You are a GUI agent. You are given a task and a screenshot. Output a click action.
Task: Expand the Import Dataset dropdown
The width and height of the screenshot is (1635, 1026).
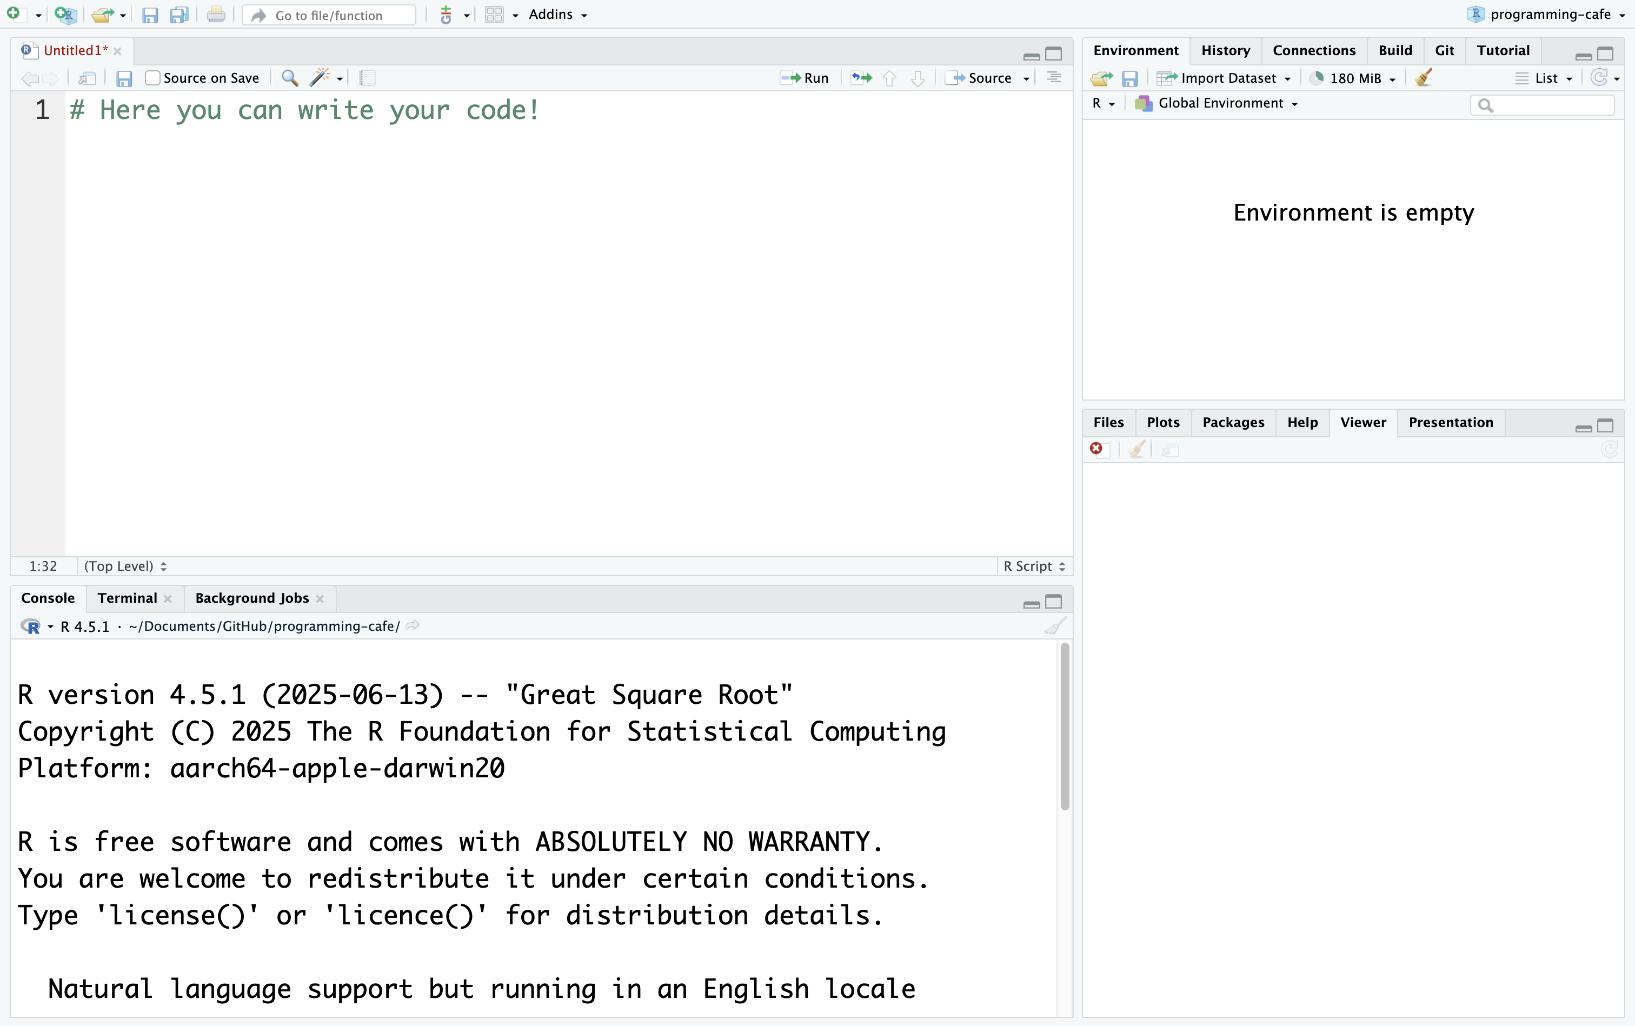click(1227, 78)
